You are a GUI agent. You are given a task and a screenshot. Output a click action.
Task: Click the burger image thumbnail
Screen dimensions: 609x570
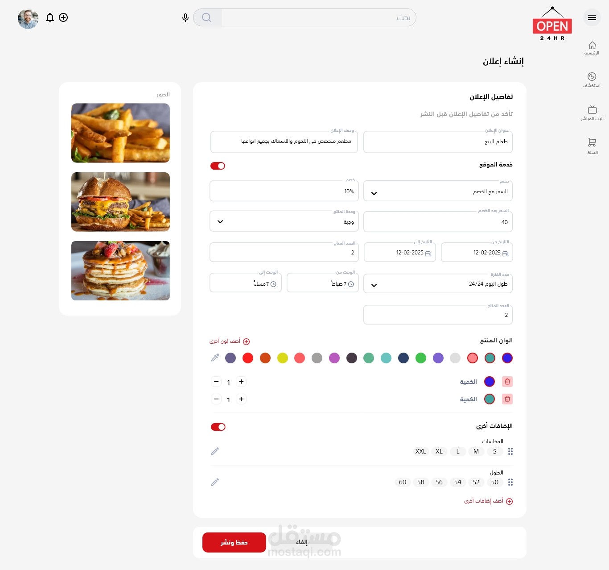[120, 202]
